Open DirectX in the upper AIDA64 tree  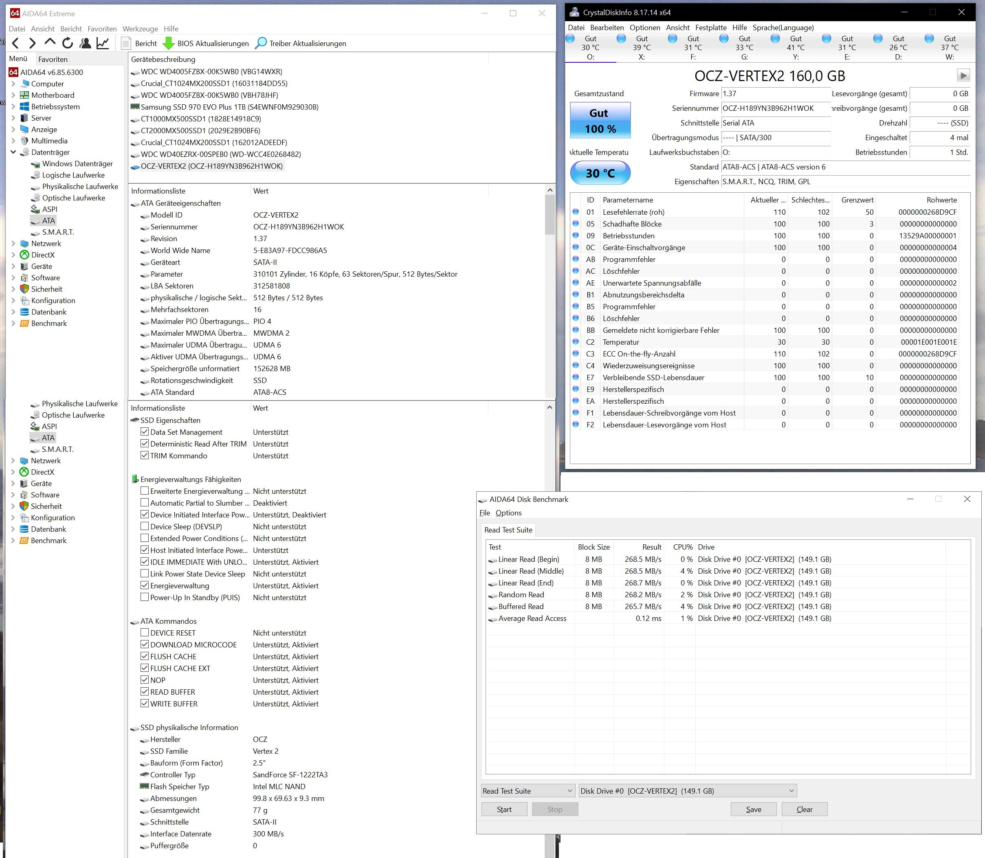[43, 255]
